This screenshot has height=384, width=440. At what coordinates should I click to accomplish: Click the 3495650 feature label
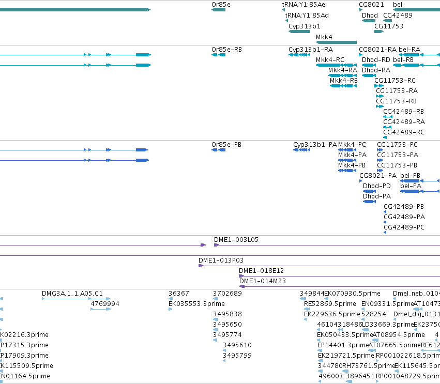pyautogui.click(x=227, y=325)
